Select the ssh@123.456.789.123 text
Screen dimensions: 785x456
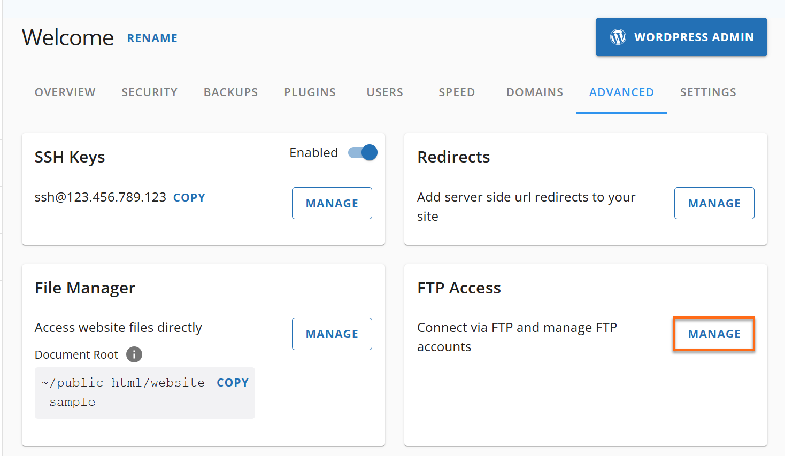(101, 197)
